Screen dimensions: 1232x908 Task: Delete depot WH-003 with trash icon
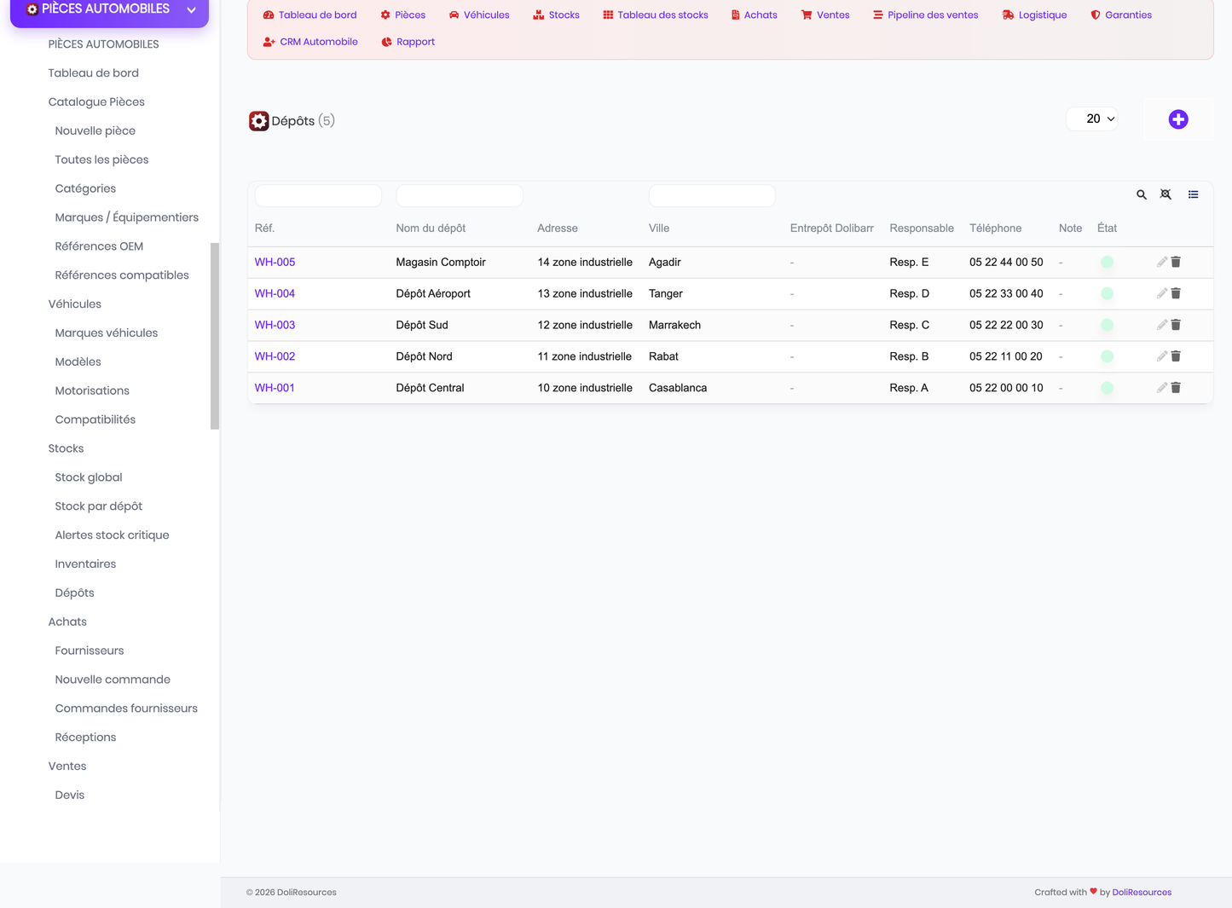tap(1176, 325)
